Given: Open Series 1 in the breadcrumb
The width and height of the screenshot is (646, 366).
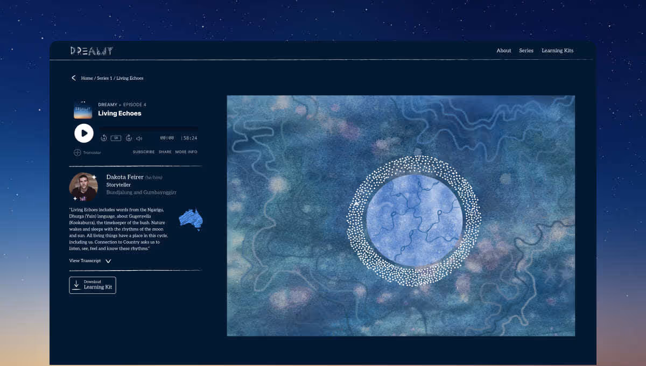Looking at the screenshot, I should [x=104, y=78].
